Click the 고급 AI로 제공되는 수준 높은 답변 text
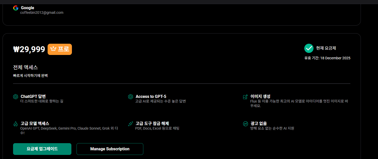Screen dimensions: 378x159 click(160, 101)
